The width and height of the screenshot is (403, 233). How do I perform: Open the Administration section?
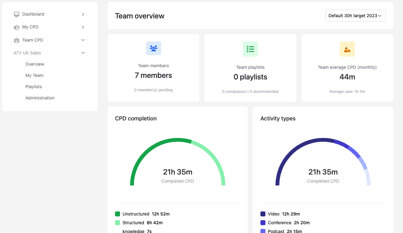(40, 98)
